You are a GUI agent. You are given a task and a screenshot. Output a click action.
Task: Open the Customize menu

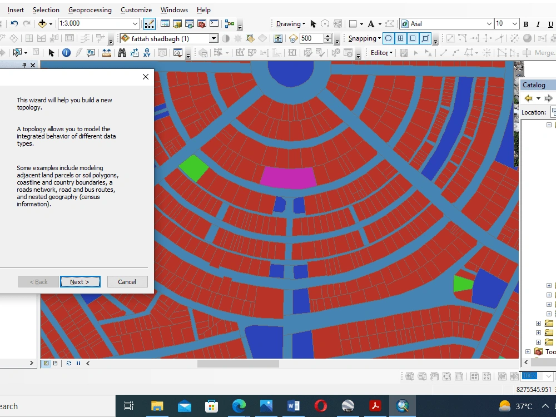(x=136, y=9)
